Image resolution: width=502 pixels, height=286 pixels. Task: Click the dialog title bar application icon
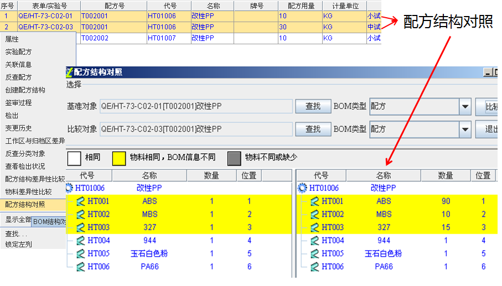(69, 72)
